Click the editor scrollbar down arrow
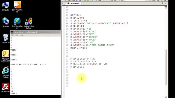Image resolution: width=175 pixels, height=98 pixels. pos(166,97)
